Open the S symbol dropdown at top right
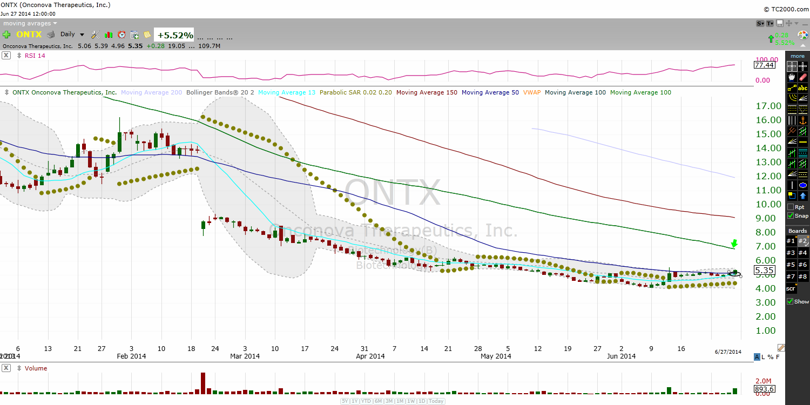The image size is (810, 405). click(760, 23)
